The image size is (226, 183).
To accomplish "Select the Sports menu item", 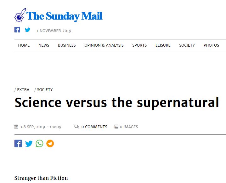I will click(139, 45).
